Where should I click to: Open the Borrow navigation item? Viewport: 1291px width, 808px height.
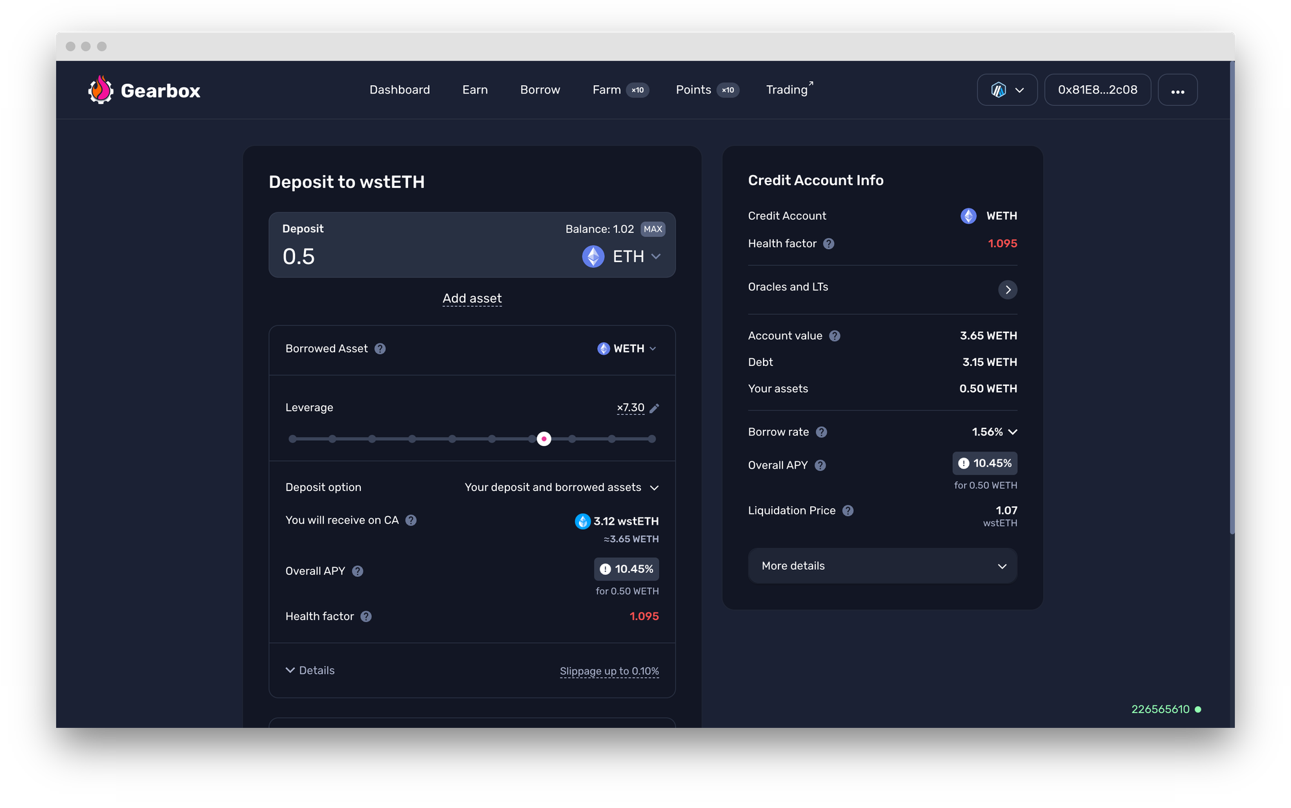coord(540,90)
